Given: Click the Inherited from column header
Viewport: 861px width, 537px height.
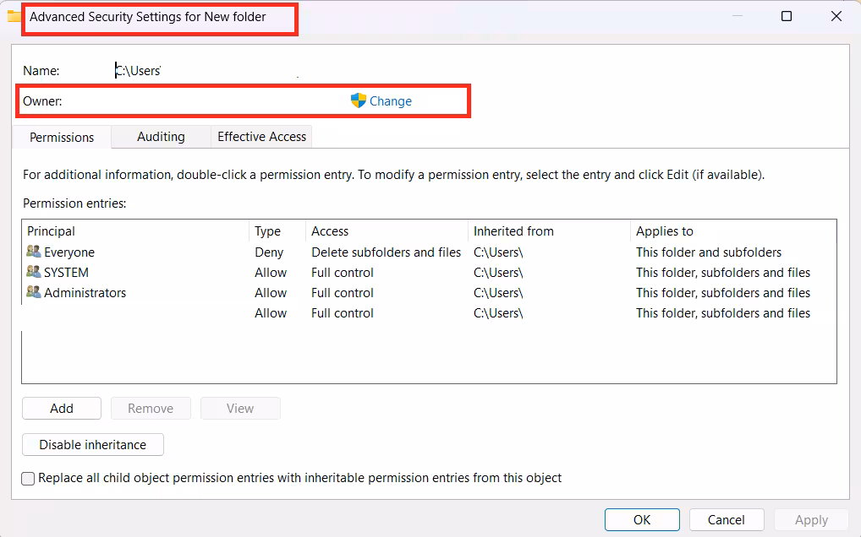Looking at the screenshot, I should pyautogui.click(x=549, y=231).
